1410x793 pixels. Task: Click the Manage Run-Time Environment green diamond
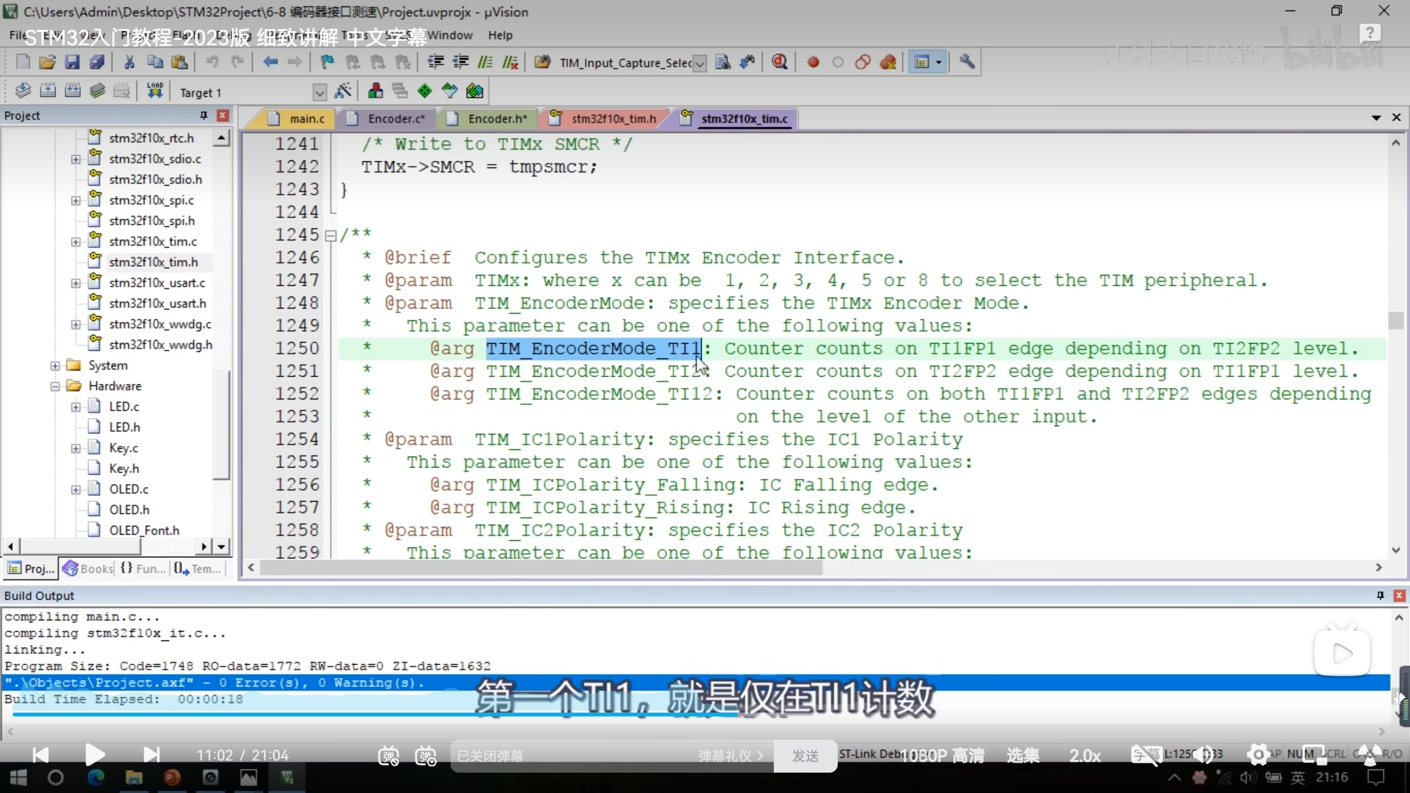(x=425, y=91)
